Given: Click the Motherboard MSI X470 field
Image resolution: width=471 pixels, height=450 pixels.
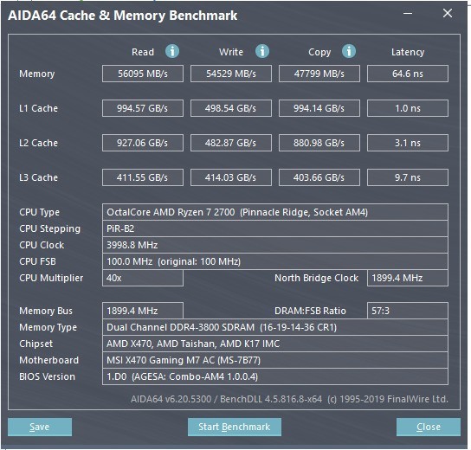Looking at the screenshot, I should tap(275, 360).
